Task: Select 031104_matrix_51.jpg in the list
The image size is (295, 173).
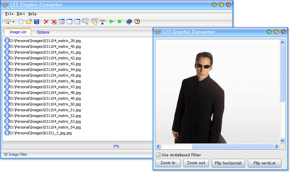Action: (x=45, y=110)
